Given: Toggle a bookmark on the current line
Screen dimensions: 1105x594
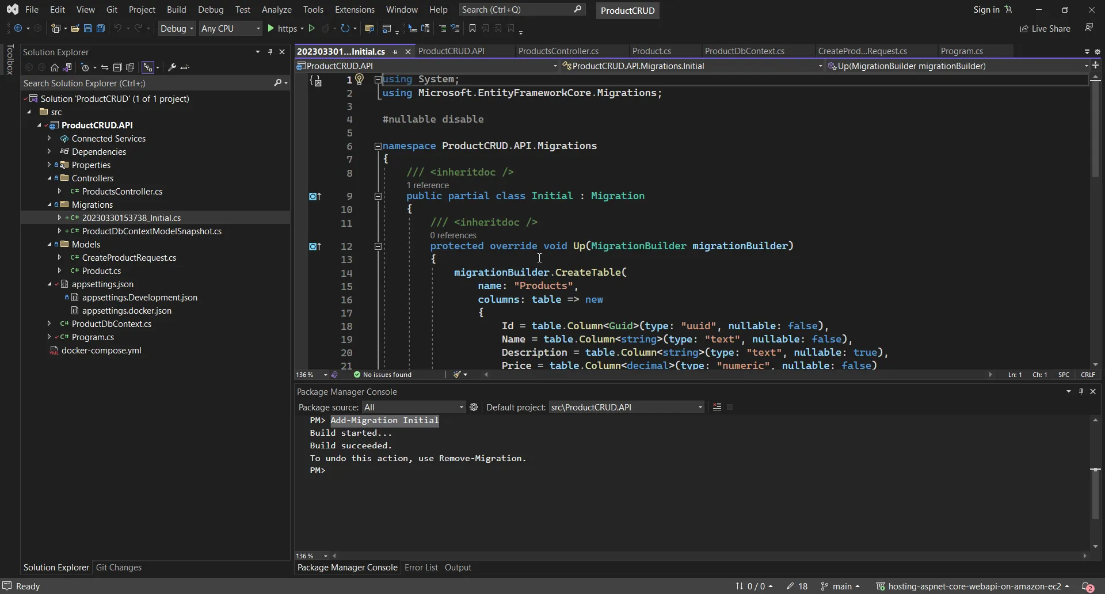Looking at the screenshot, I should [x=472, y=28].
